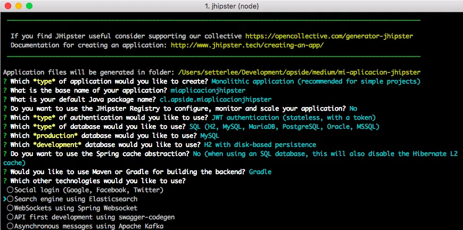Screen dimensions: 463x230
Task: Click 'Would you like to use Maven or Gradle' question
Action: click(x=128, y=172)
